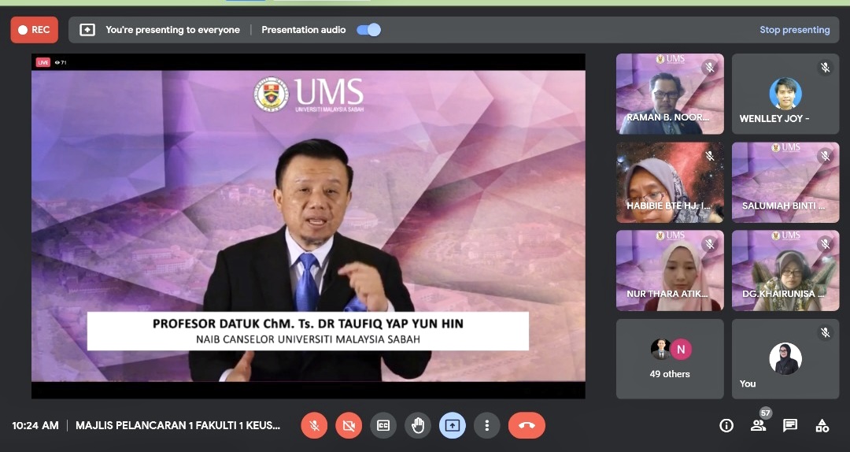Click the 10:24 AM time display
This screenshot has width=850, height=452.
point(35,425)
